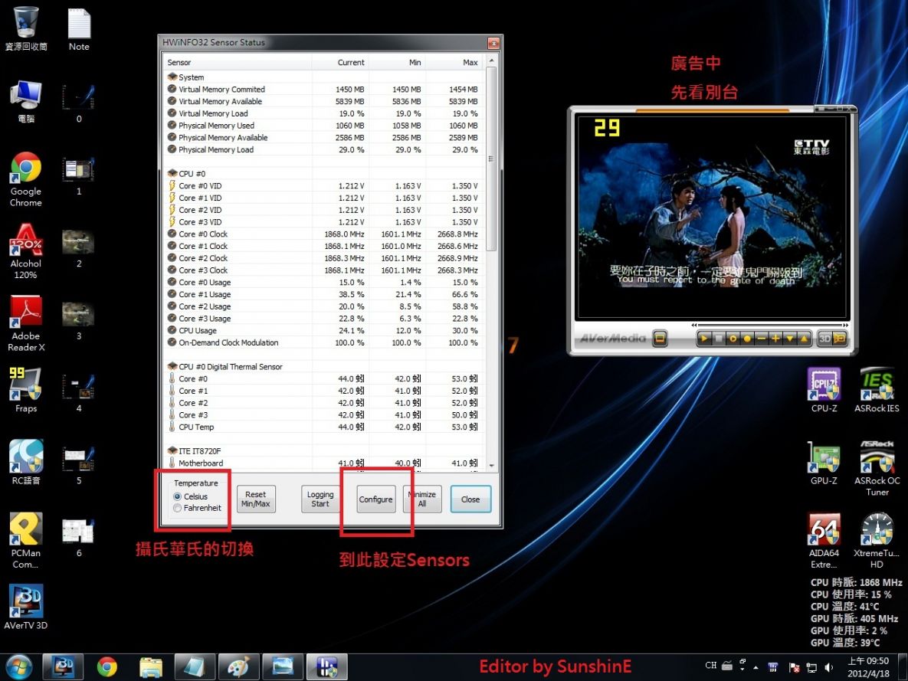The width and height of the screenshot is (908, 681).
Task: Select the GPU-Z desktop shortcut
Action: [x=824, y=462]
